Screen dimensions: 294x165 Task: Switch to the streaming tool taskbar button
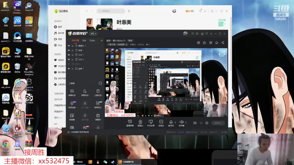pyautogui.click(x=129, y=162)
